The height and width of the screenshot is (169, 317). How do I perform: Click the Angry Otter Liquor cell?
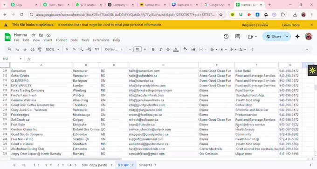[41, 154]
